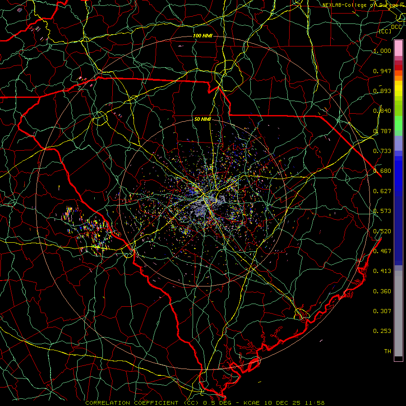
Task: Click the 0.627 legend value
Action: [x=382, y=191]
